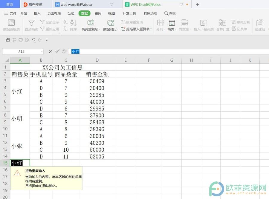Select column D header
The height and width of the screenshot is (199, 269).
pos(97,60)
